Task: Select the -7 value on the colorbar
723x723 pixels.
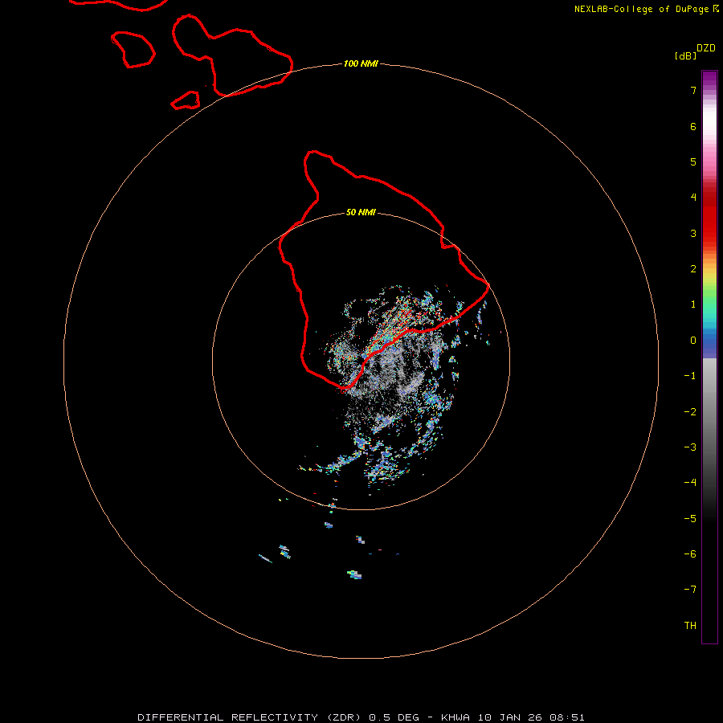Action: click(x=690, y=590)
